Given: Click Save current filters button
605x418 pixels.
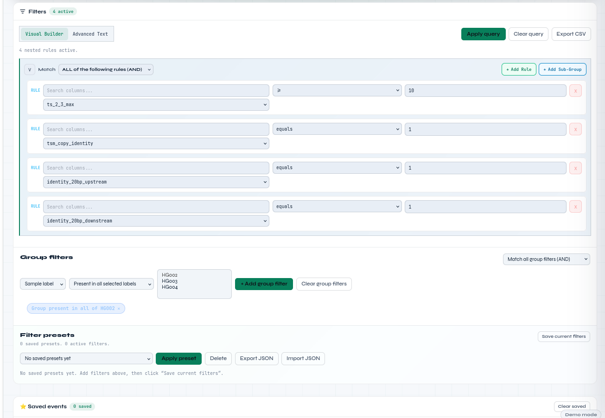Looking at the screenshot, I should pyautogui.click(x=564, y=336).
